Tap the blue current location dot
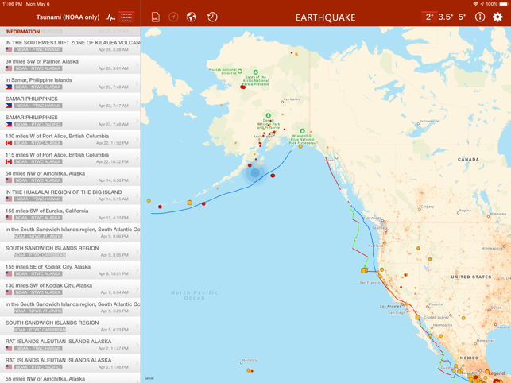This screenshot has width=511, height=383. (x=255, y=173)
